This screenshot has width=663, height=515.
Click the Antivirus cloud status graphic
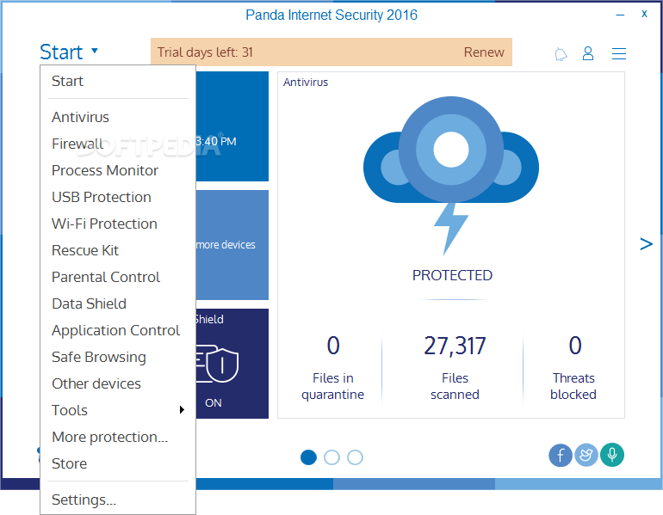[x=451, y=175]
